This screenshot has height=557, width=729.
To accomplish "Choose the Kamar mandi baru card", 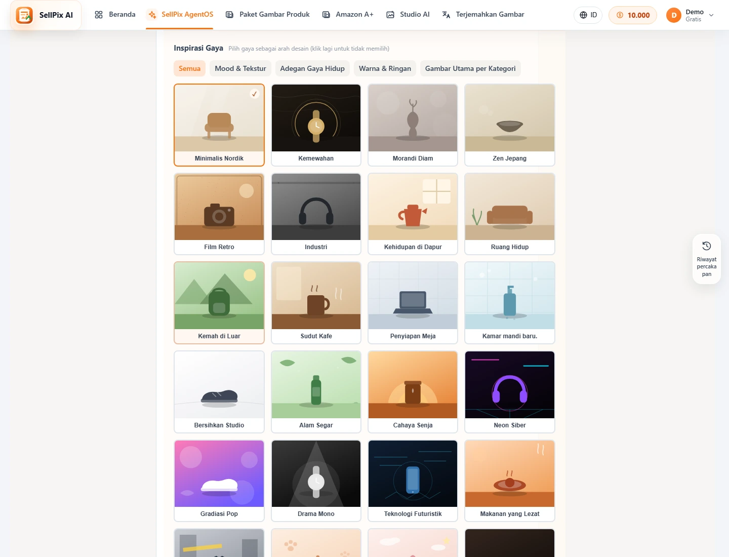I will pos(510,303).
